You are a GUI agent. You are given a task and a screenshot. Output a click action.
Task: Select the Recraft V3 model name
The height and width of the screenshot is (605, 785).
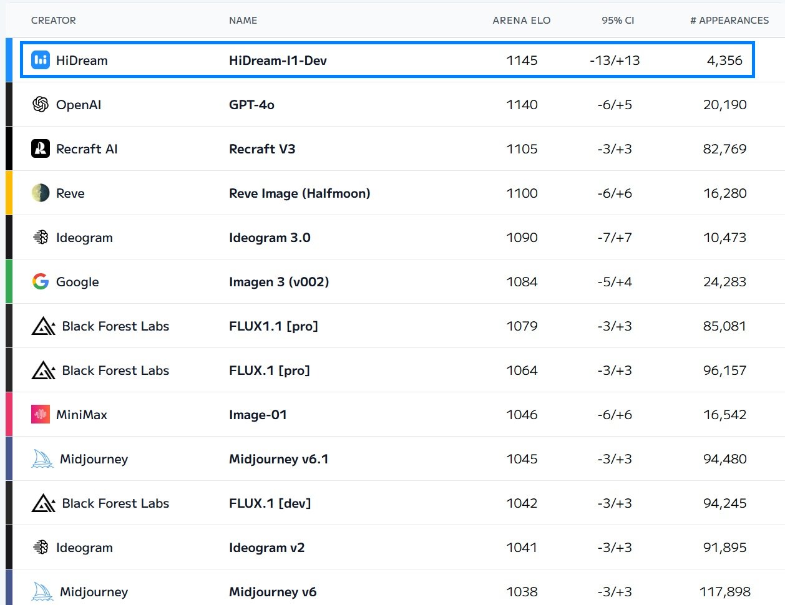[x=262, y=149]
